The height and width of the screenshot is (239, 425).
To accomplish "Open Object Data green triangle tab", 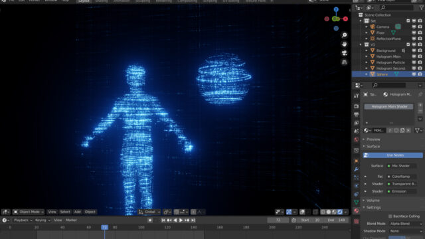I will pyautogui.click(x=356, y=202).
